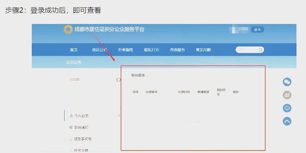
Task: Open the 信息公开 nav item
Action: 100,50
